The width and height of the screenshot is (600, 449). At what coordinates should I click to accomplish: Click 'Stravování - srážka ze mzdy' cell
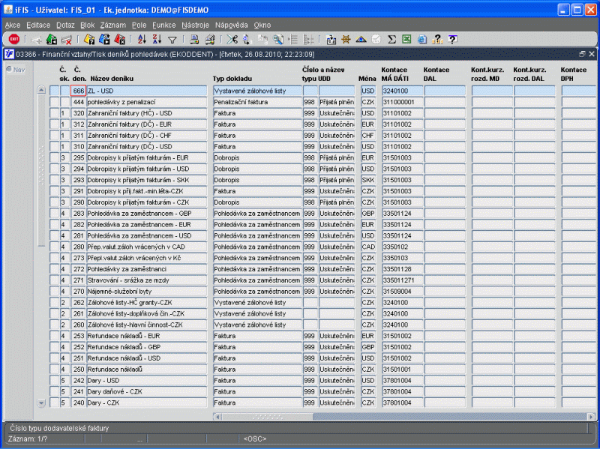click(x=146, y=280)
